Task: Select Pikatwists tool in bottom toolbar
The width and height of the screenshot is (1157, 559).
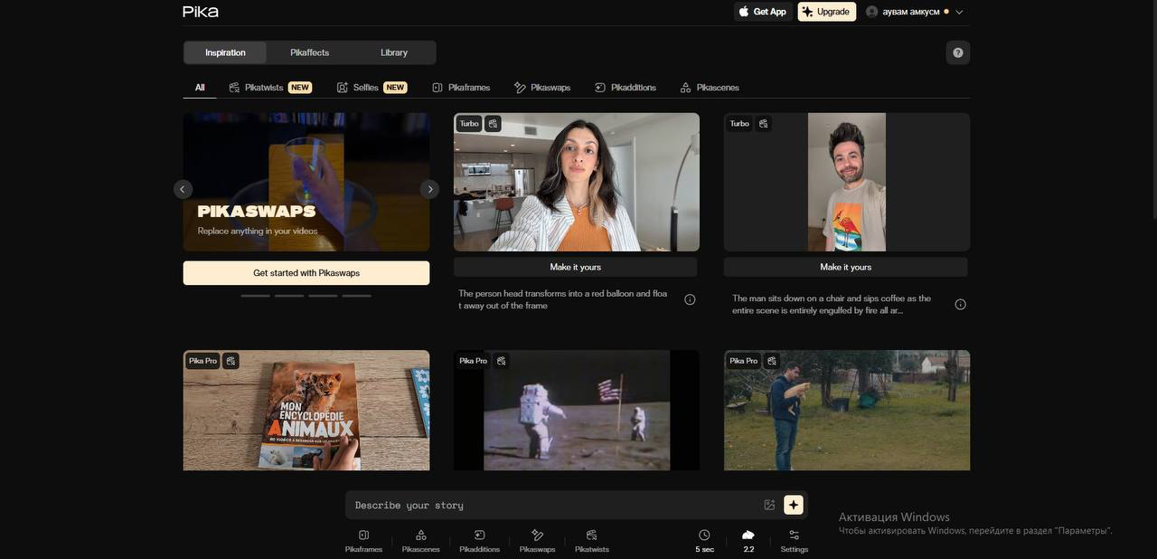Action: (x=592, y=541)
